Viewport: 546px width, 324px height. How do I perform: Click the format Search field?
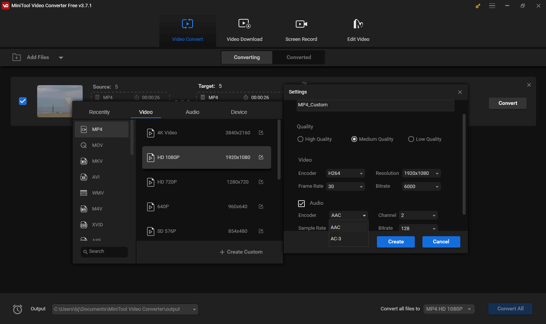104,252
